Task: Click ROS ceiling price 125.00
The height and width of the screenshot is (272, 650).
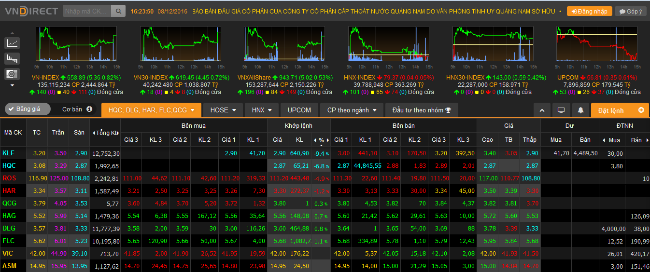Action: 58,178
